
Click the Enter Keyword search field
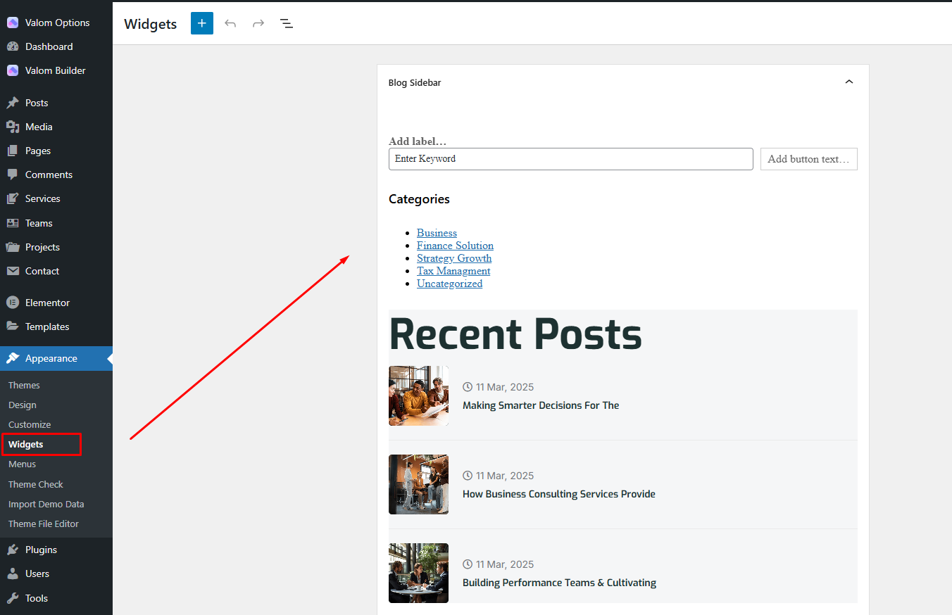click(570, 159)
